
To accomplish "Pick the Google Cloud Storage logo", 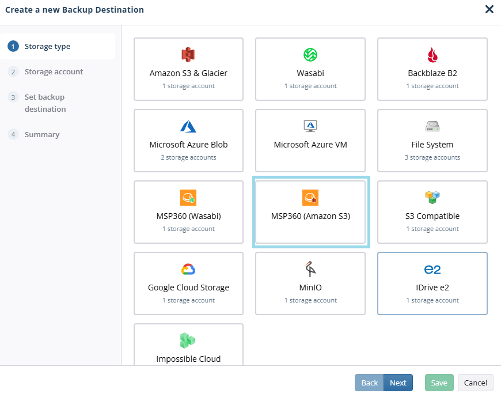I will pyautogui.click(x=188, y=269).
